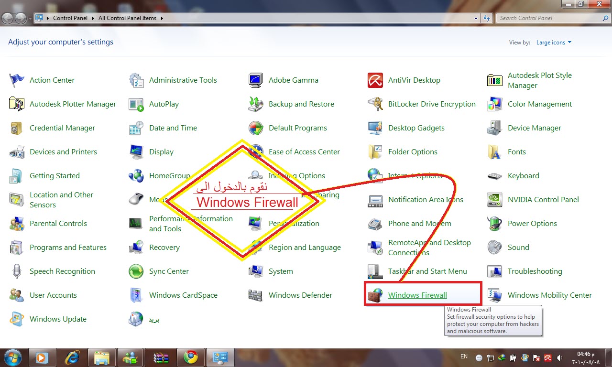Open the Start menu orb
Screen dimensions: 612x367
point(12,357)
